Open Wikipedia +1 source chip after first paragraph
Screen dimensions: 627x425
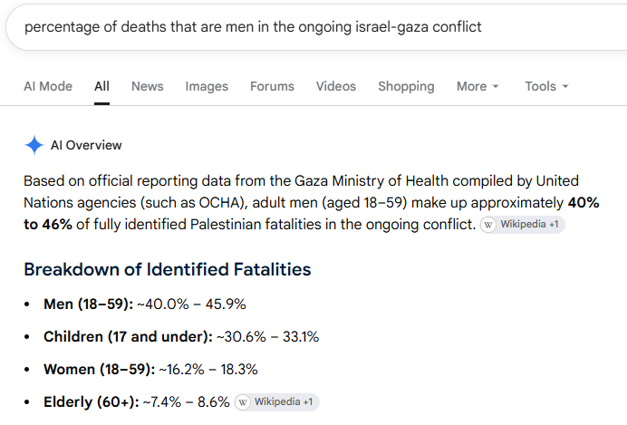tap(523, 225)
